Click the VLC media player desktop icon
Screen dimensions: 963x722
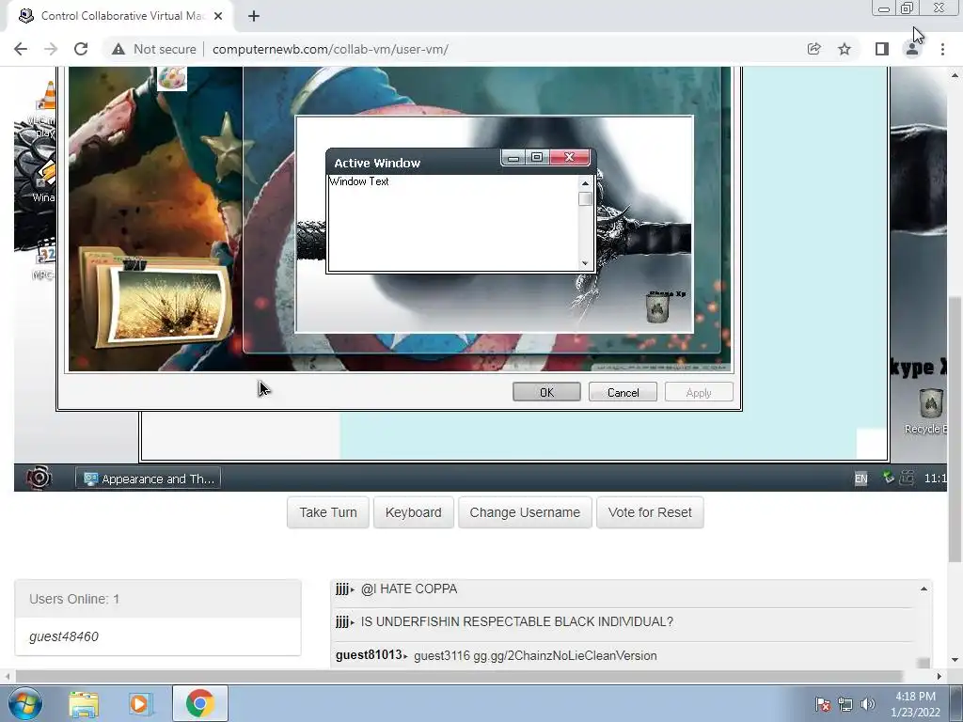(43, 109)
